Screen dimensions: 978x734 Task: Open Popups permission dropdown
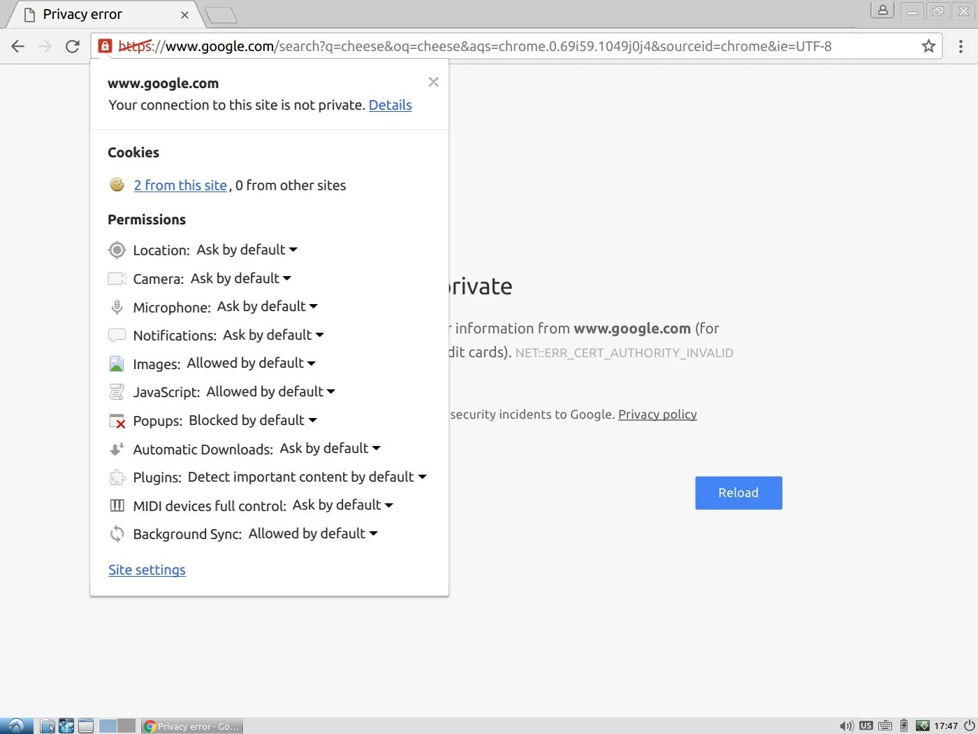point(253,420)
